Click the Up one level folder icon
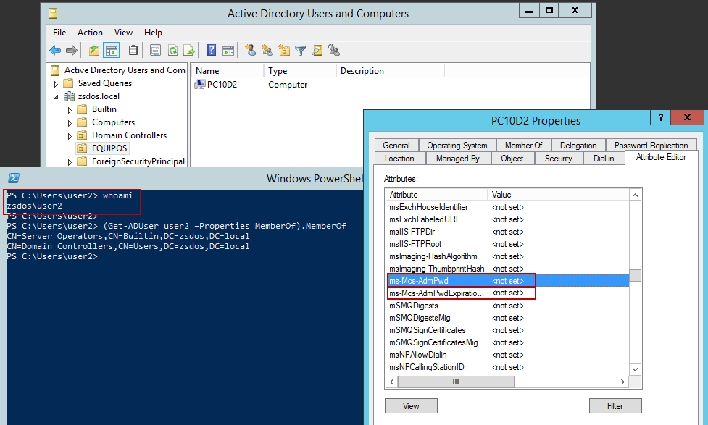708x425 pixels. [94, 50]
